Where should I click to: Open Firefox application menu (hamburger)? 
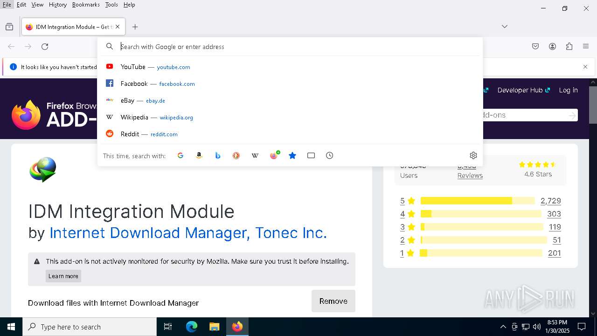tap(586, 47)
